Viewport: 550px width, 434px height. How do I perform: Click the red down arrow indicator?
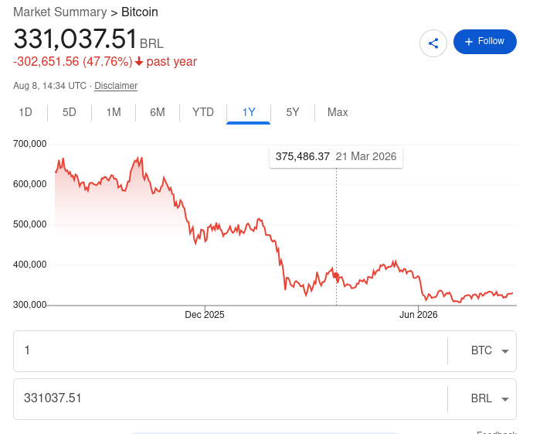click(x=139, y=61)
